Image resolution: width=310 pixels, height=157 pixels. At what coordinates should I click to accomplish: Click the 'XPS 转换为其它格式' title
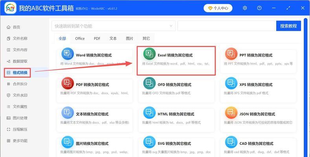[x=256, y=85]
